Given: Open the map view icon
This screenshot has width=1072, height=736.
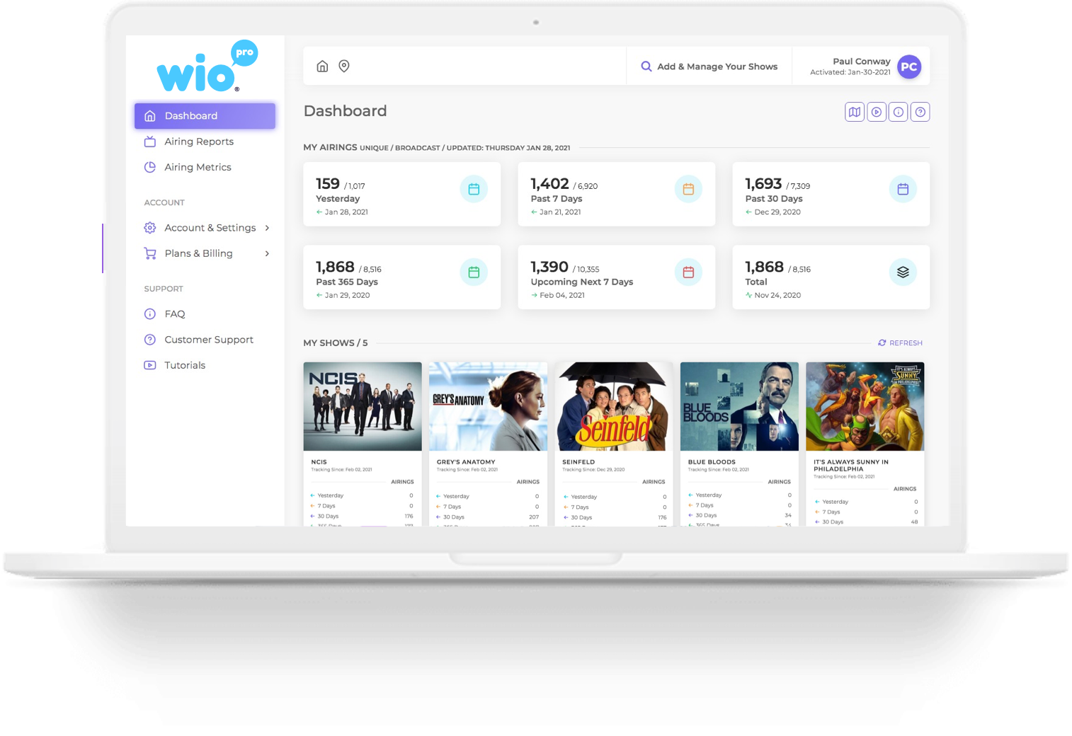Looking at the screenshot, I should pos(854,111).
